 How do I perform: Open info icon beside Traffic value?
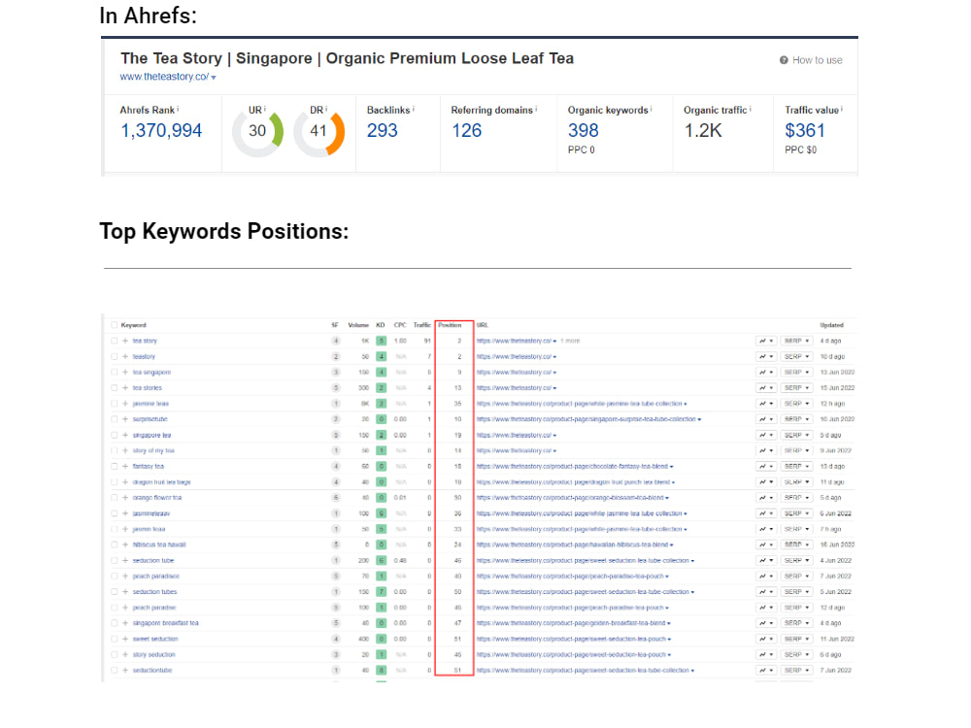coord(842,109)
